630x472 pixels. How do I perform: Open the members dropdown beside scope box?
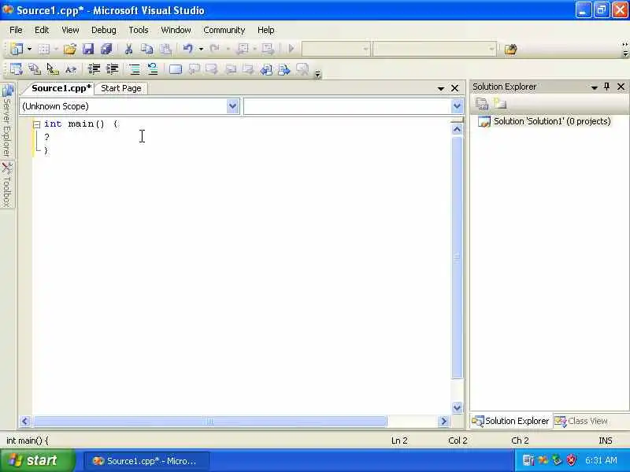click(x=457, y=106)
